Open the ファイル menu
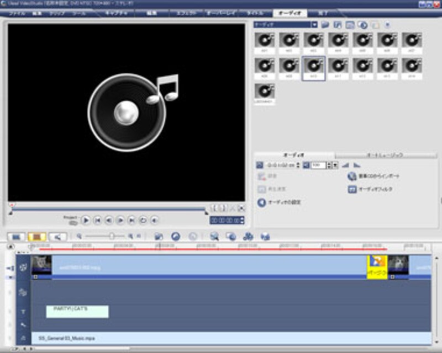 click(x=17, y=12)
